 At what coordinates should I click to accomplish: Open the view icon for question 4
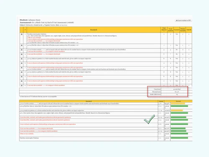tap(22, 54)
